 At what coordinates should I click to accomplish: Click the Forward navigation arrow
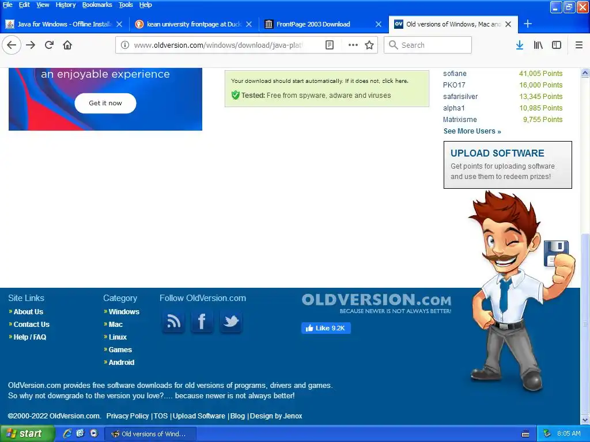click(31, 45)
